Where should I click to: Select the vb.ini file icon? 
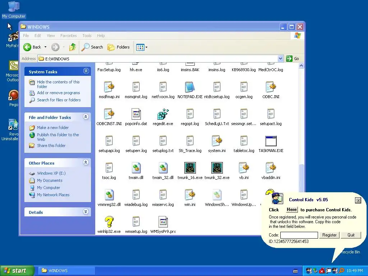pyautogui.click(x=244, y=168)
